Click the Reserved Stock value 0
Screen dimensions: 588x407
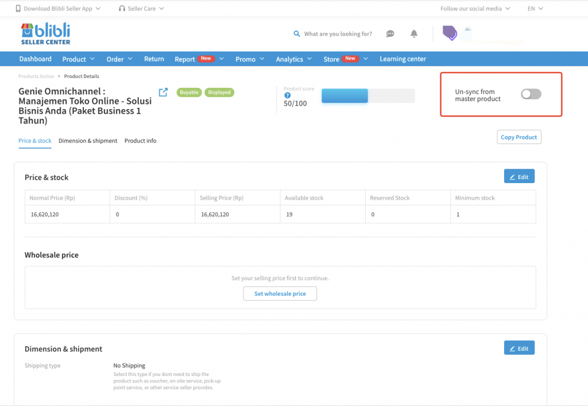[x=373, y=214]
